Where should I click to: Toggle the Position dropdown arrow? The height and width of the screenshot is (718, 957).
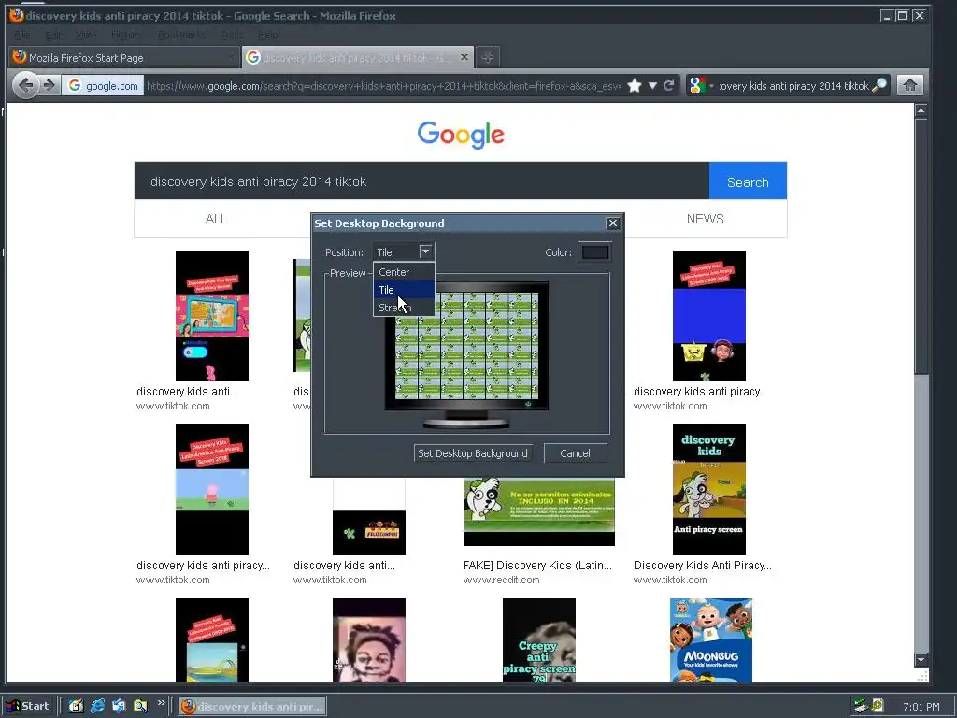[x=425, y=251]
